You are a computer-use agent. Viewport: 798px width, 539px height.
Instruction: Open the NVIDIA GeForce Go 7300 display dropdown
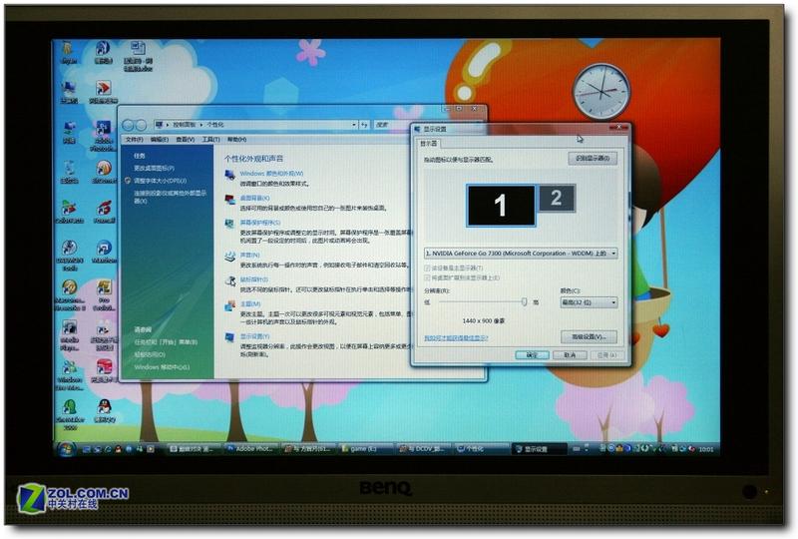521,254
